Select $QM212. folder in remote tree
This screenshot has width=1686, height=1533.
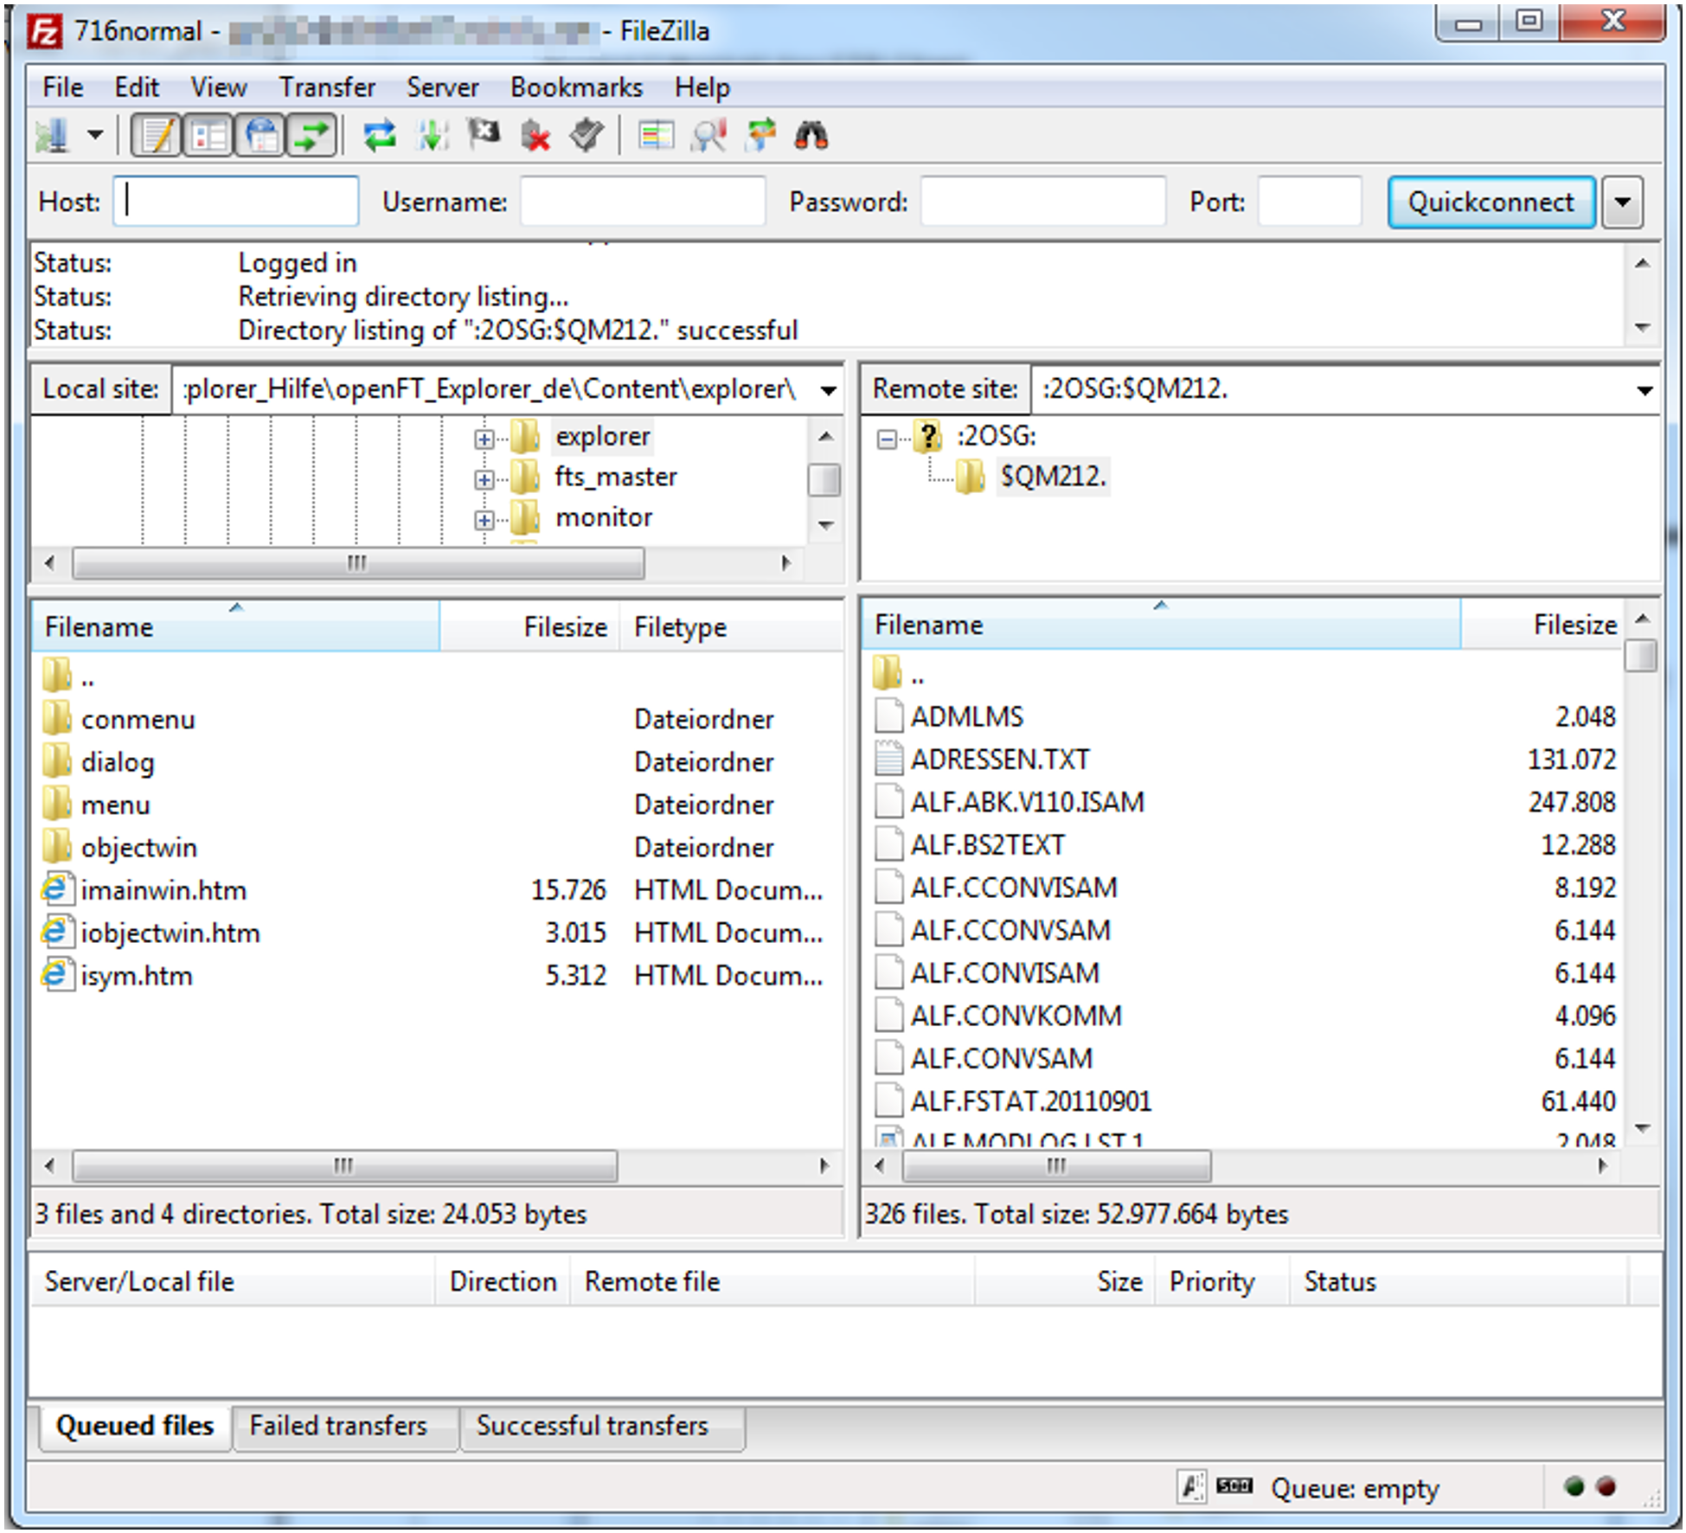tap(1052, 476)
